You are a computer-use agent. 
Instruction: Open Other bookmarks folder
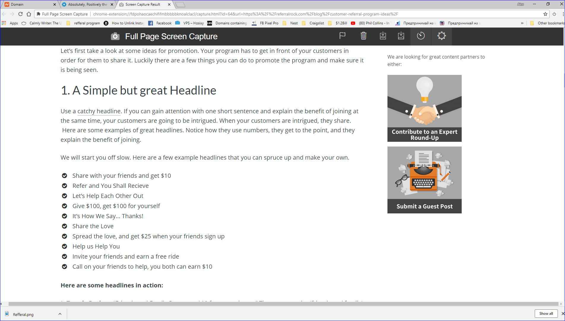[x=548, y=23]
